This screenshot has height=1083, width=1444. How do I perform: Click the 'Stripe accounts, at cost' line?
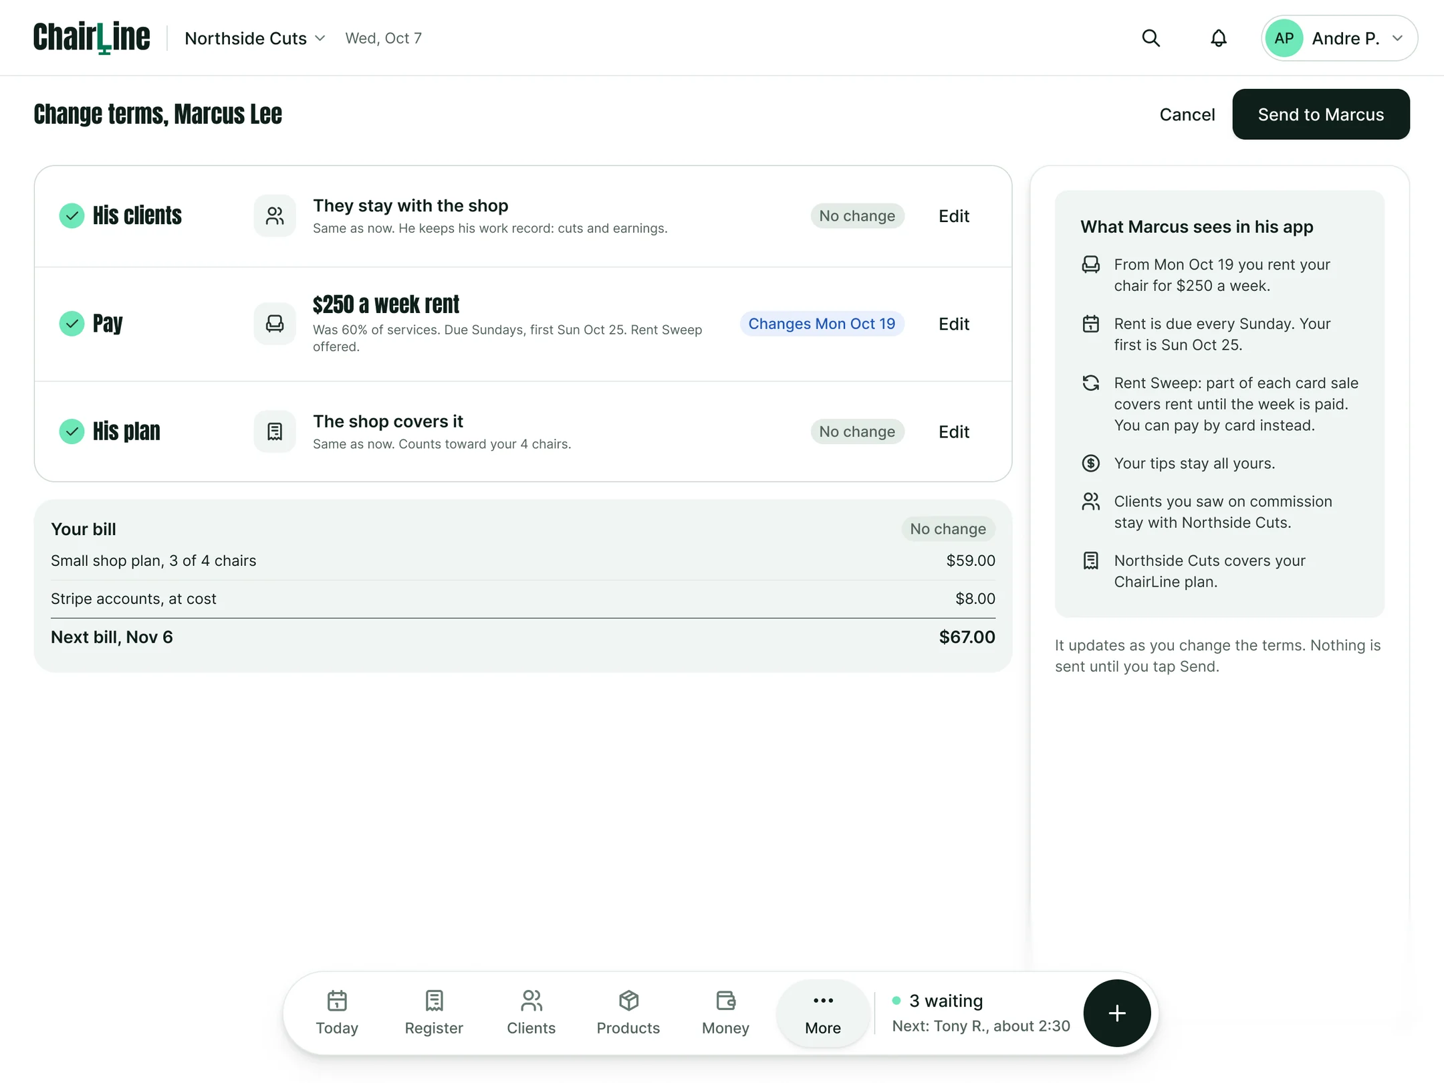(523, 599)
